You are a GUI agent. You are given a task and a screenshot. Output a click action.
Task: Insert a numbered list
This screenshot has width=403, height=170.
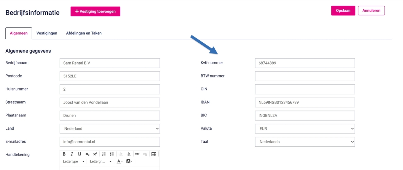coord(104,154)
